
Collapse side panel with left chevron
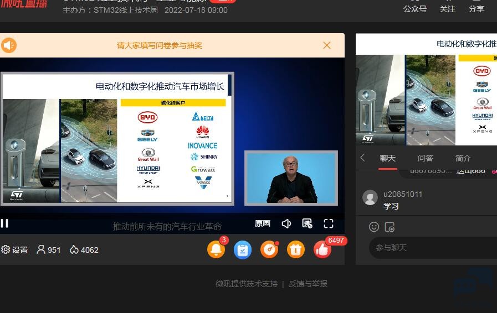[363, 158]
